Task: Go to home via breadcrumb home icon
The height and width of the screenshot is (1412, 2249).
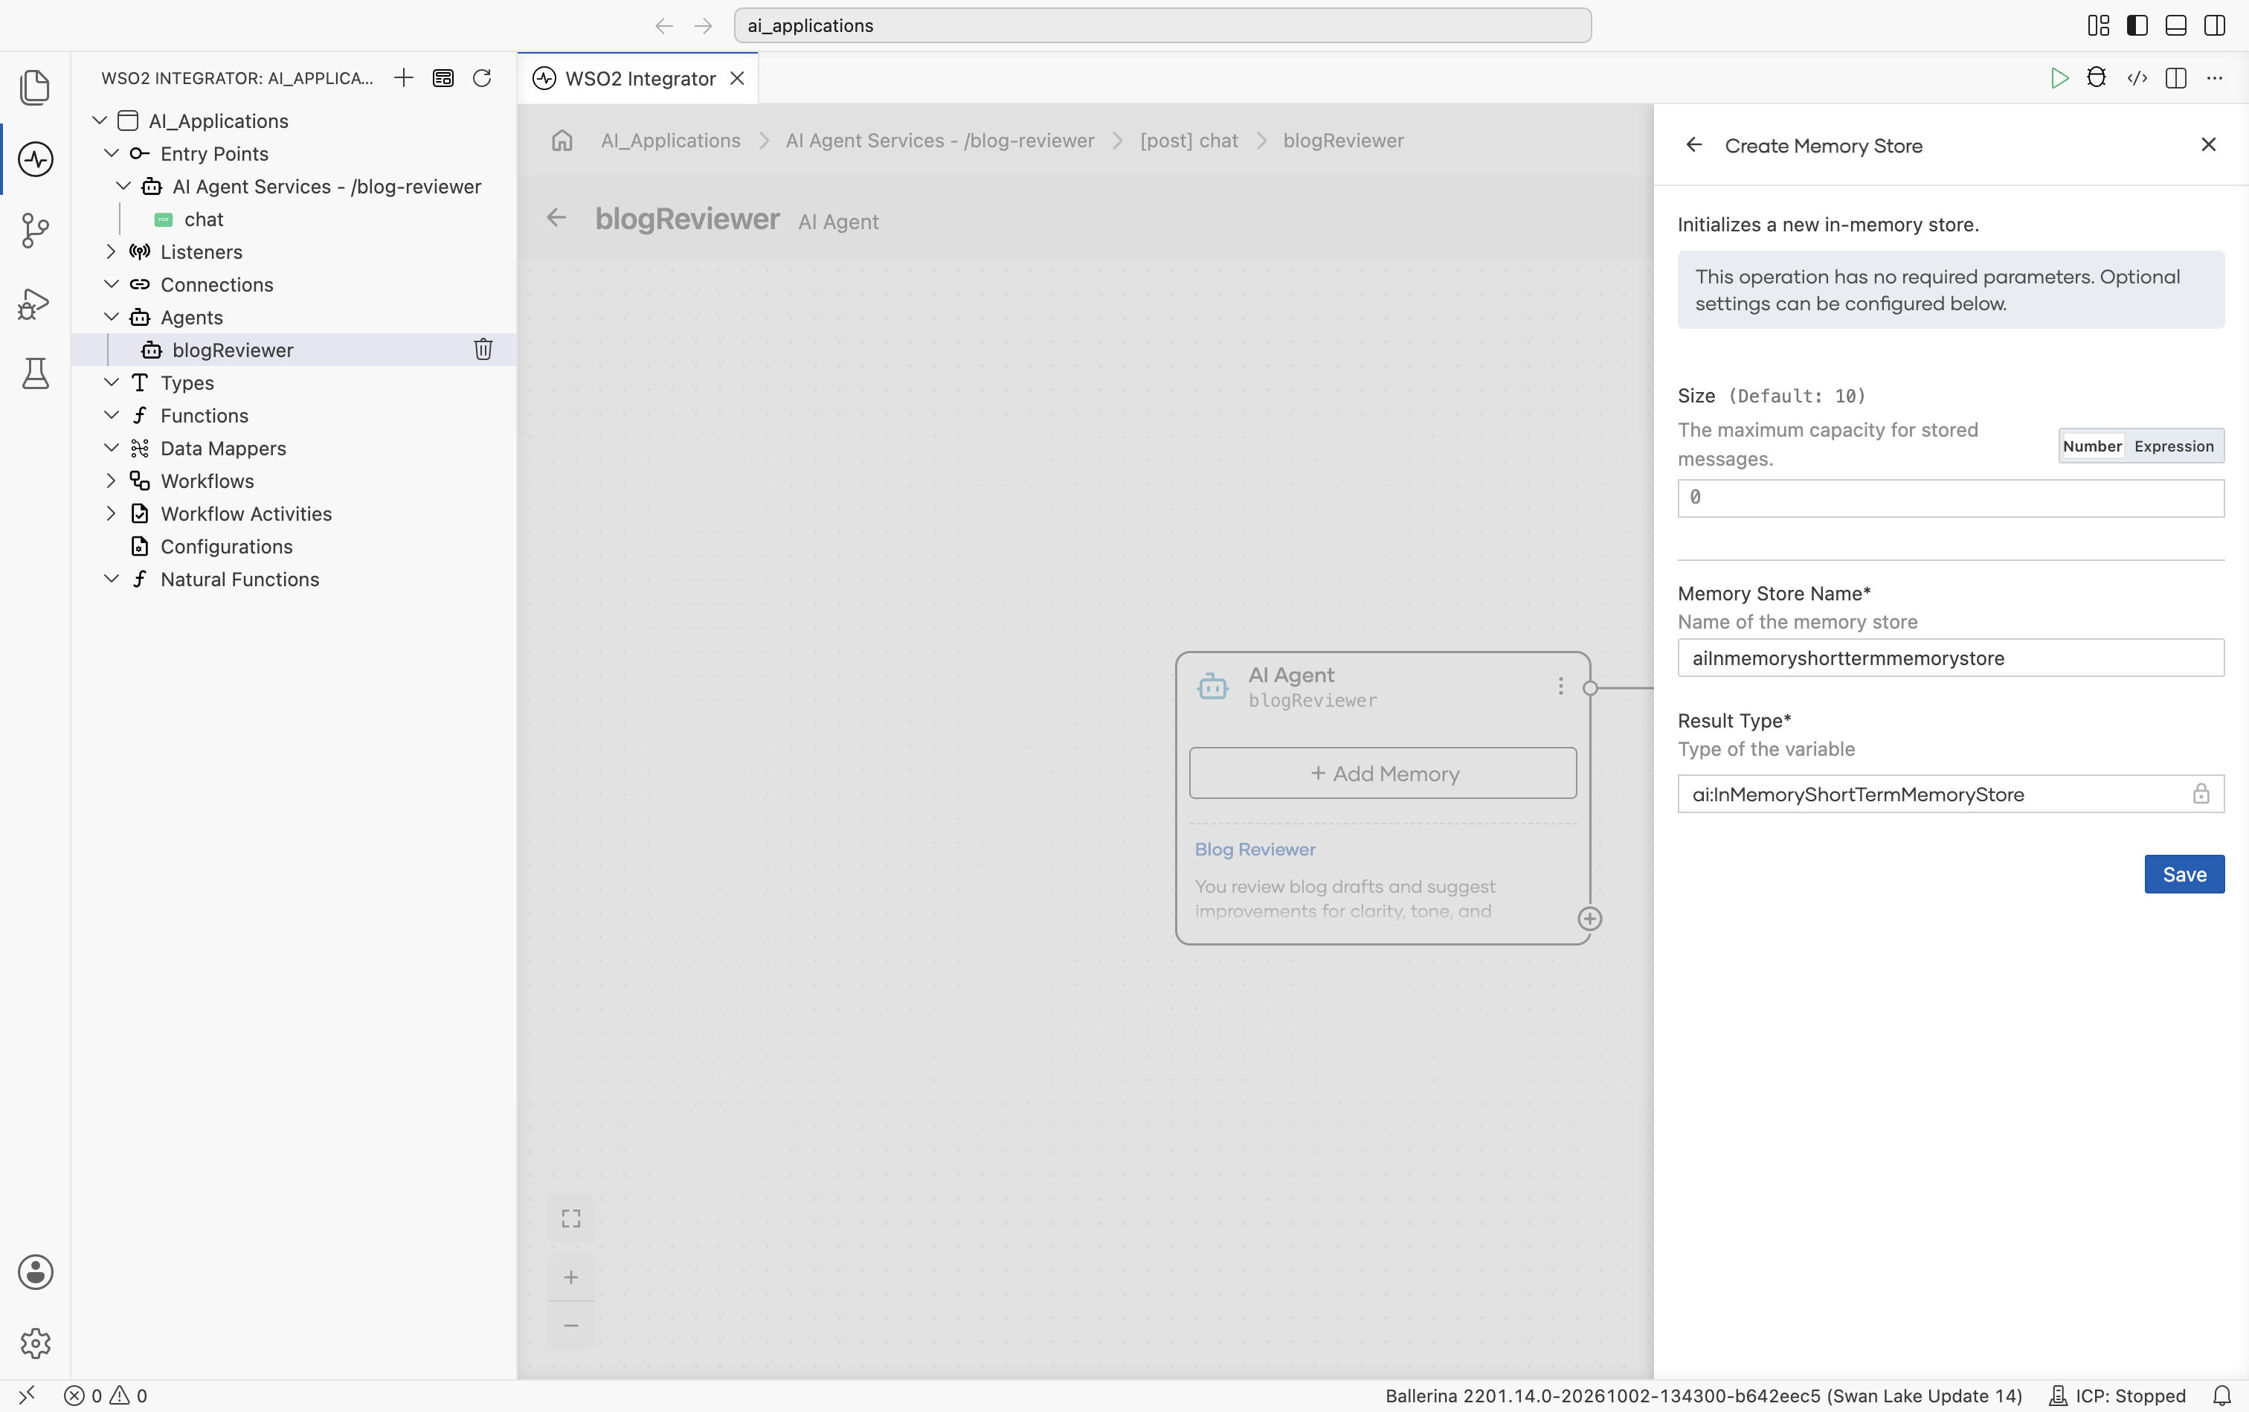Action: 562,140
